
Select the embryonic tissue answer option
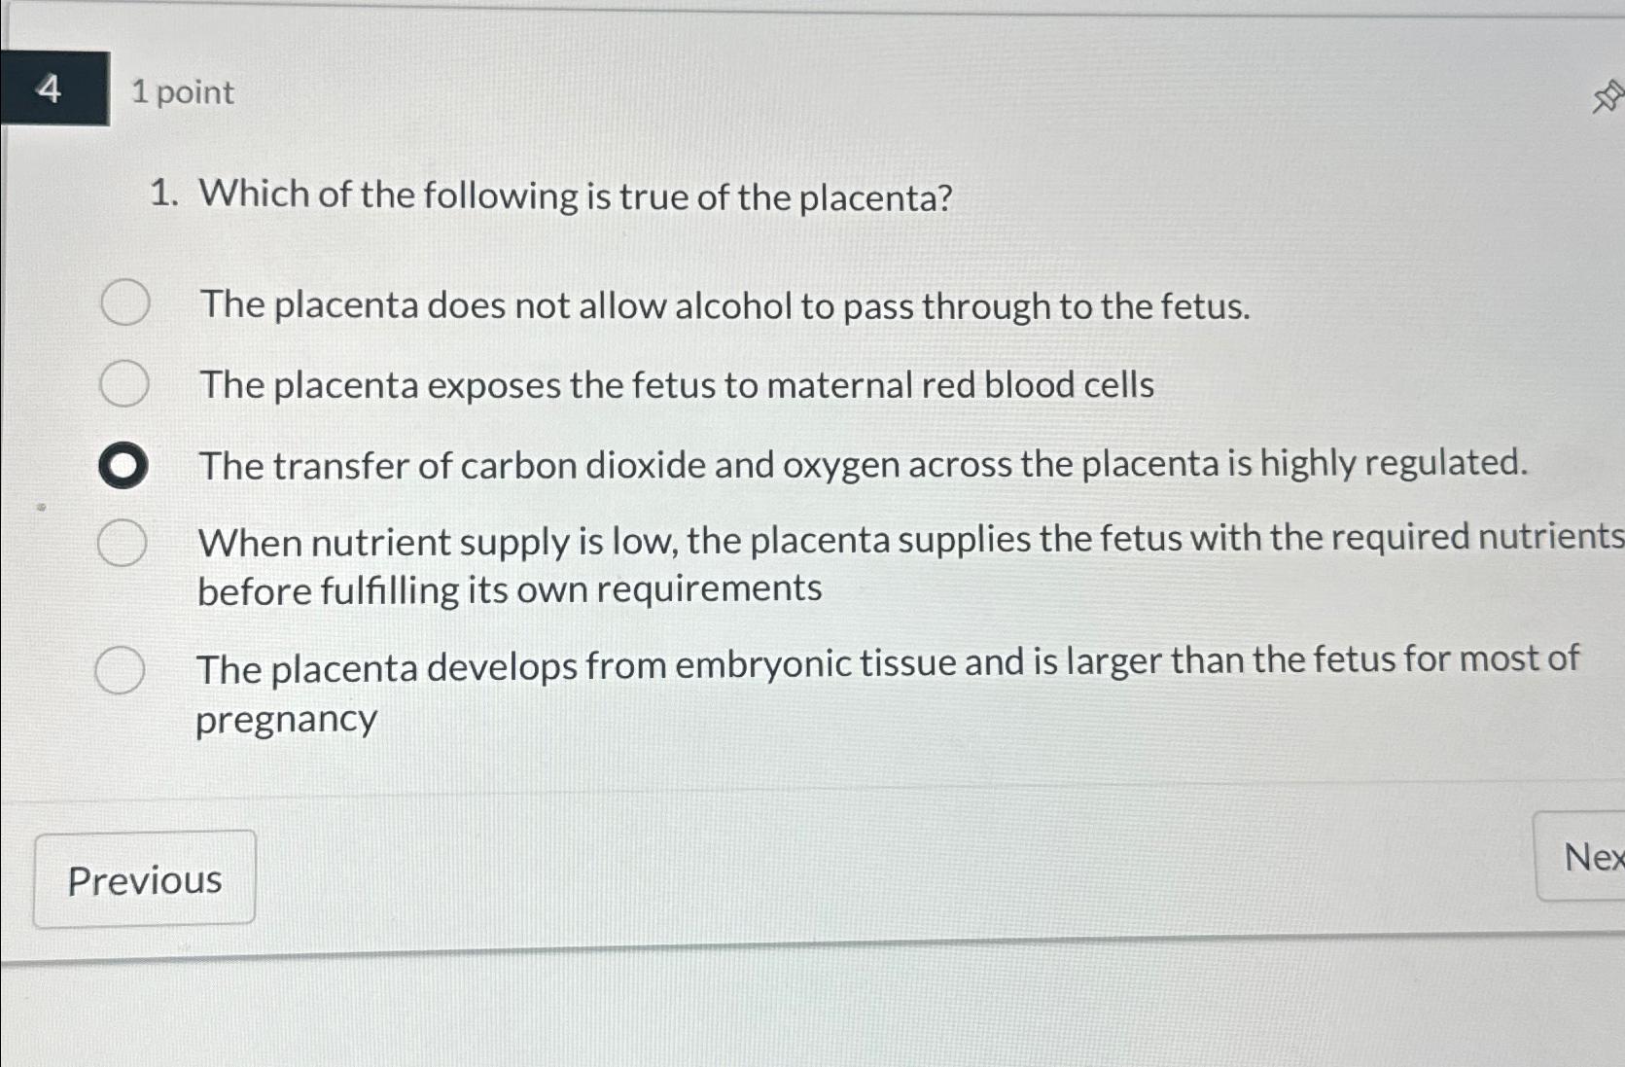[124, 667]
